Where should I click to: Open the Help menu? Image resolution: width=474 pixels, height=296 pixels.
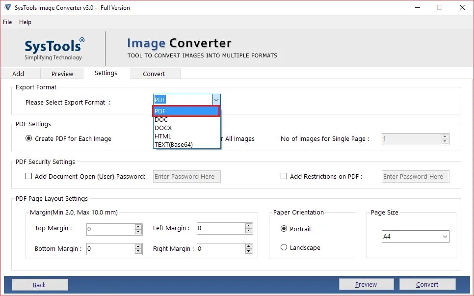tap(25, 22)
